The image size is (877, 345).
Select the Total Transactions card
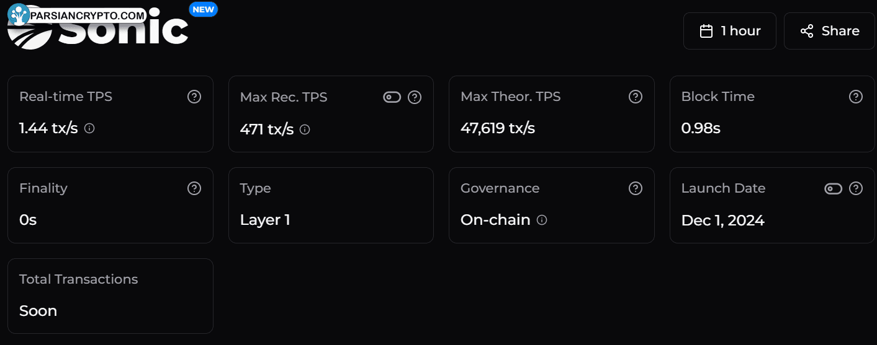[x=110, y=295]
